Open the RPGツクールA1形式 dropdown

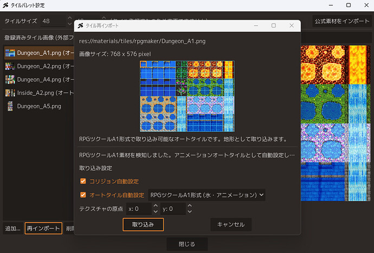207,195
